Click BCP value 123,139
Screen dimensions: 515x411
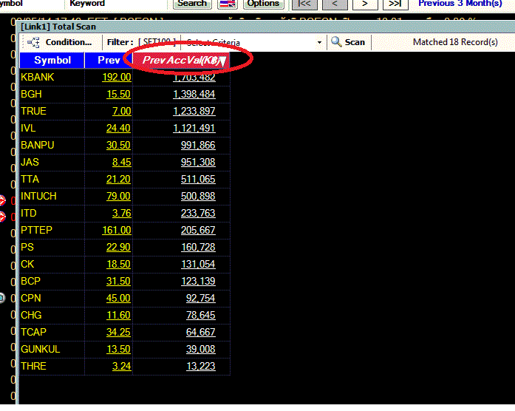(x=198, y=281)
